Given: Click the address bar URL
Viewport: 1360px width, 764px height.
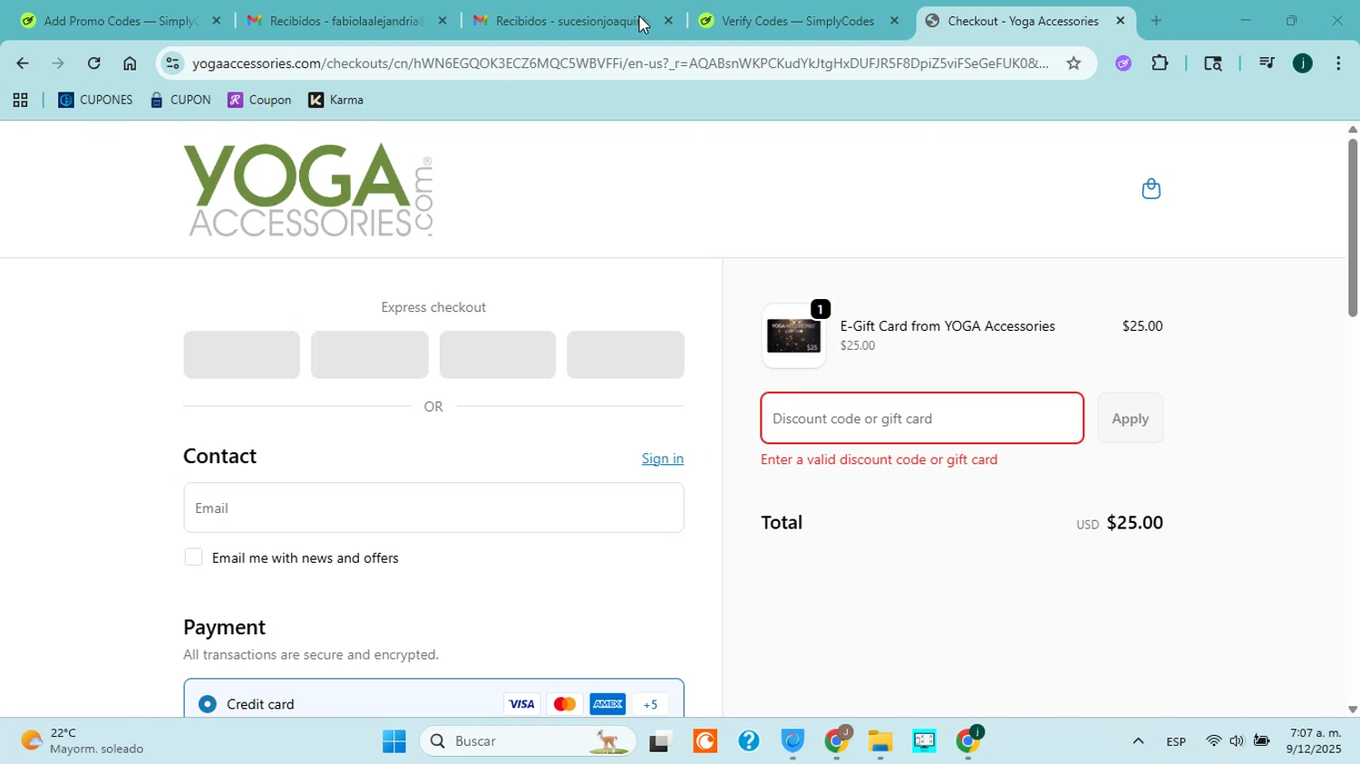Looking at the screenshot, I should coord(620,63).
